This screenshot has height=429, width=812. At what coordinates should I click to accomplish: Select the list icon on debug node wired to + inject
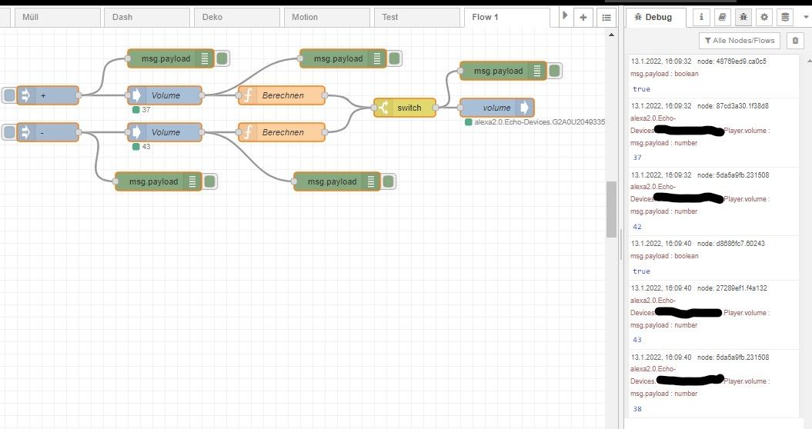point(205,58)
